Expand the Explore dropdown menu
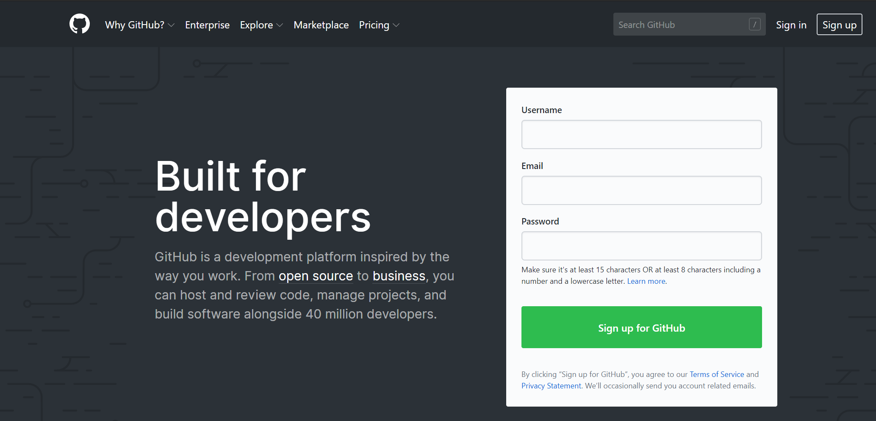The width and height of the screenshot is (876, 421). 261,25
